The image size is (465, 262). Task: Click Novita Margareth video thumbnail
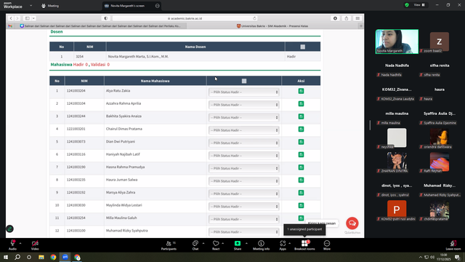pos(397,41)
